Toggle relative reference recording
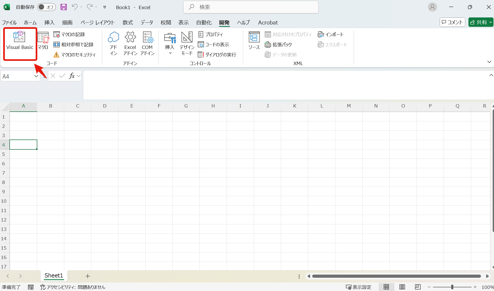 (x=74, y=45)
